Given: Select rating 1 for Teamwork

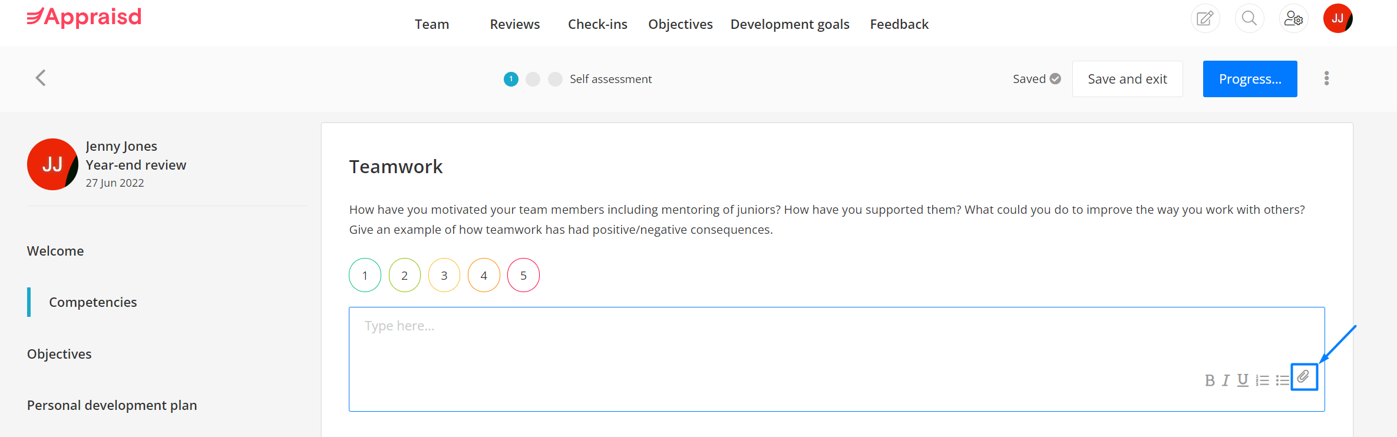Looking at the screenshot, I should point(365,275).
